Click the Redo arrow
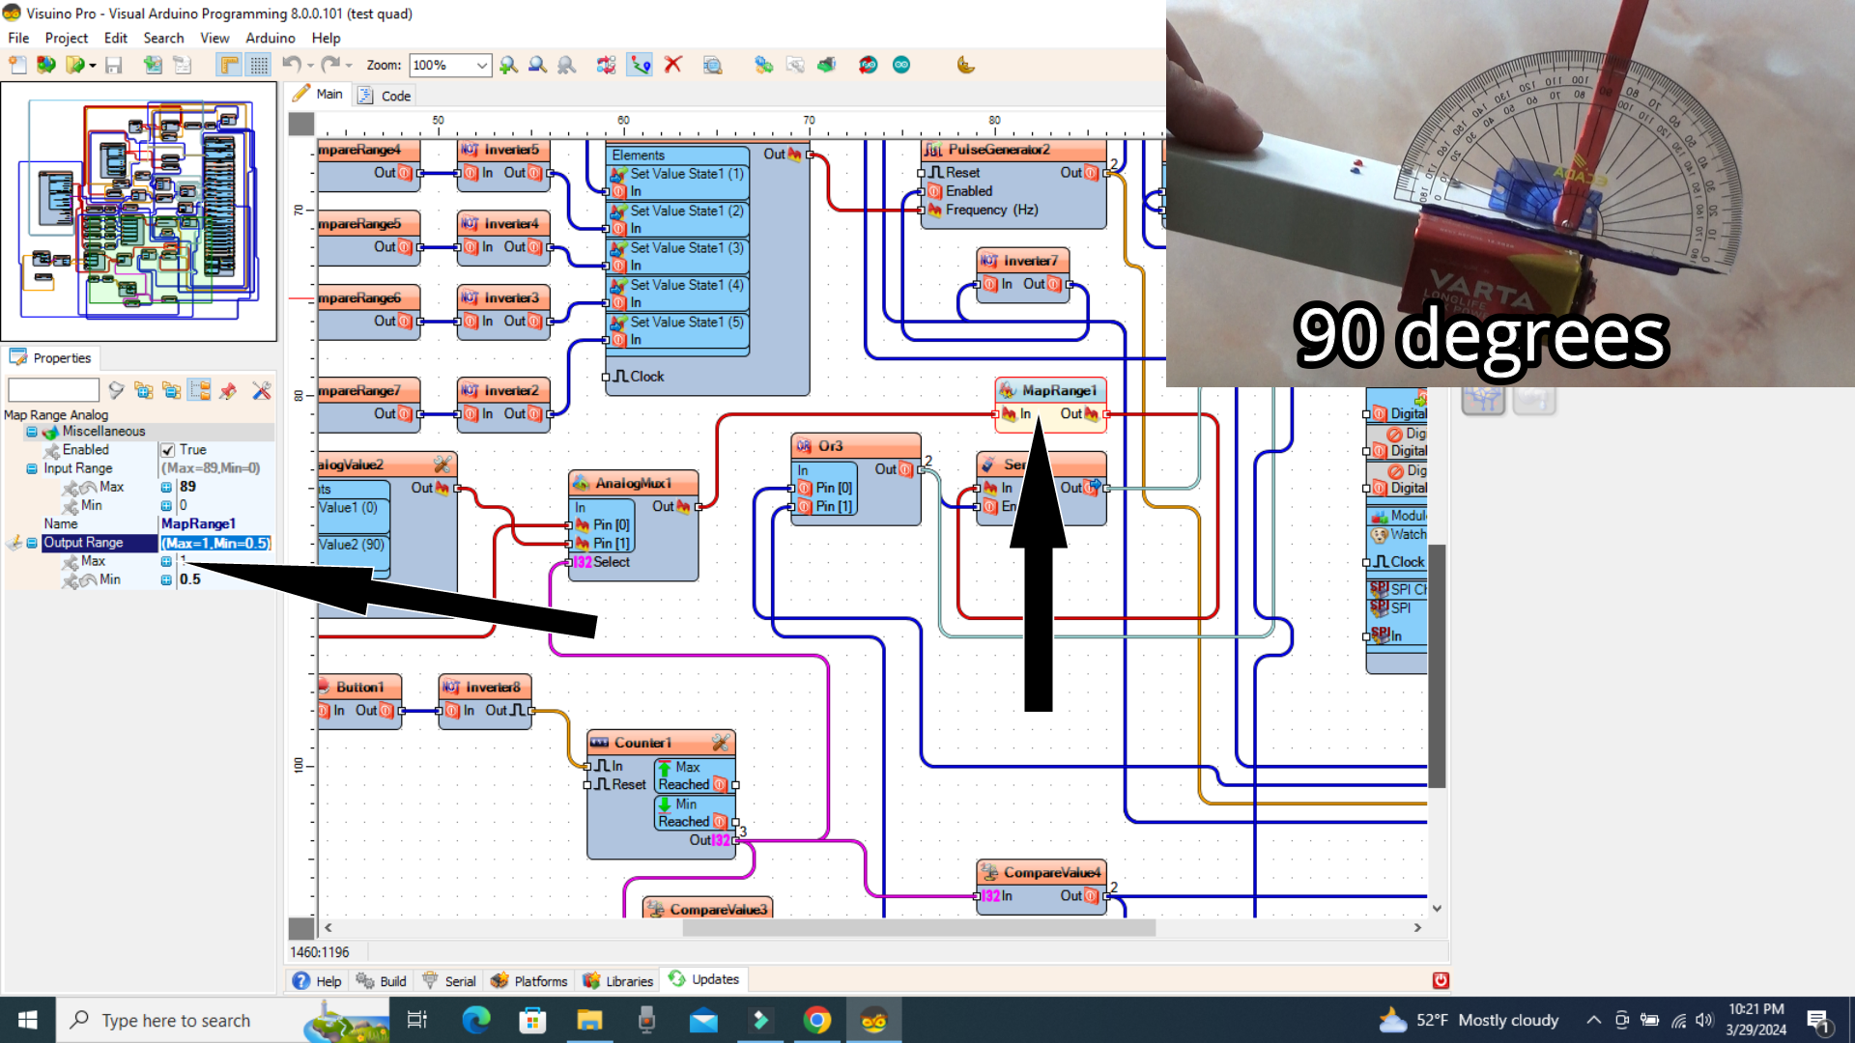The height and width of the screenshot is (1043, 1855). (x=329, y=65)
